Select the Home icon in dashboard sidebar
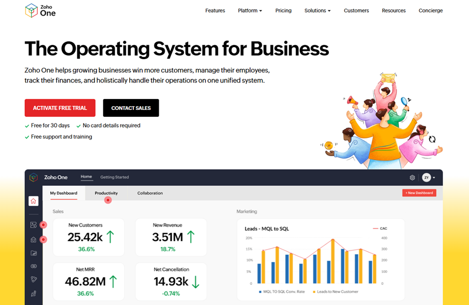 tap(33, 201)
